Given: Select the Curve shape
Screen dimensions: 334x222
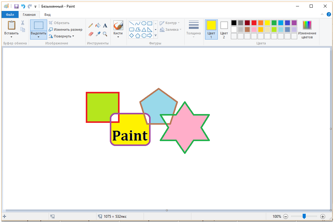Looking at the screenshot, I should tap(137, 23).
